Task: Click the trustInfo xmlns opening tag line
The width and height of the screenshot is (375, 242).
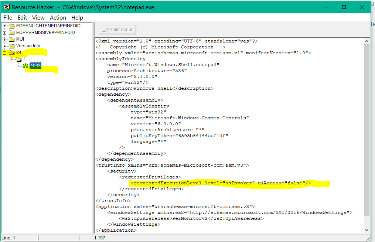Action: pyautogui.click(x=172, y=165)
